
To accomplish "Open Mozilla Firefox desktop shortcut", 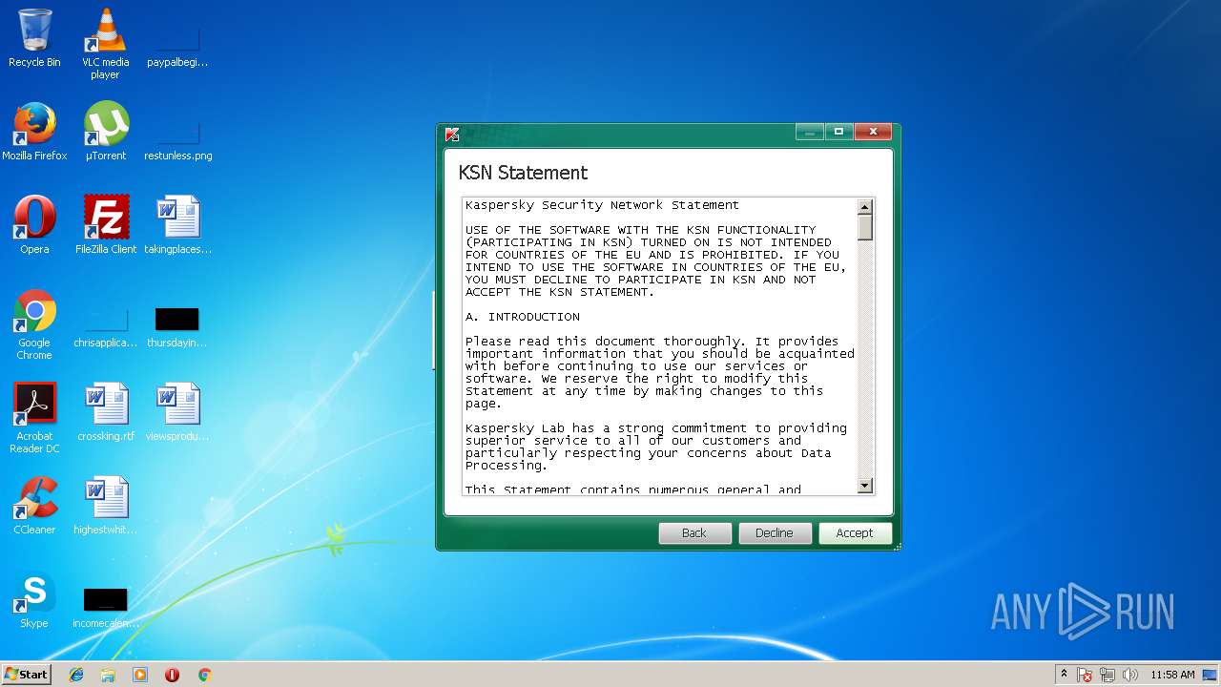I will tap(34, 132).
